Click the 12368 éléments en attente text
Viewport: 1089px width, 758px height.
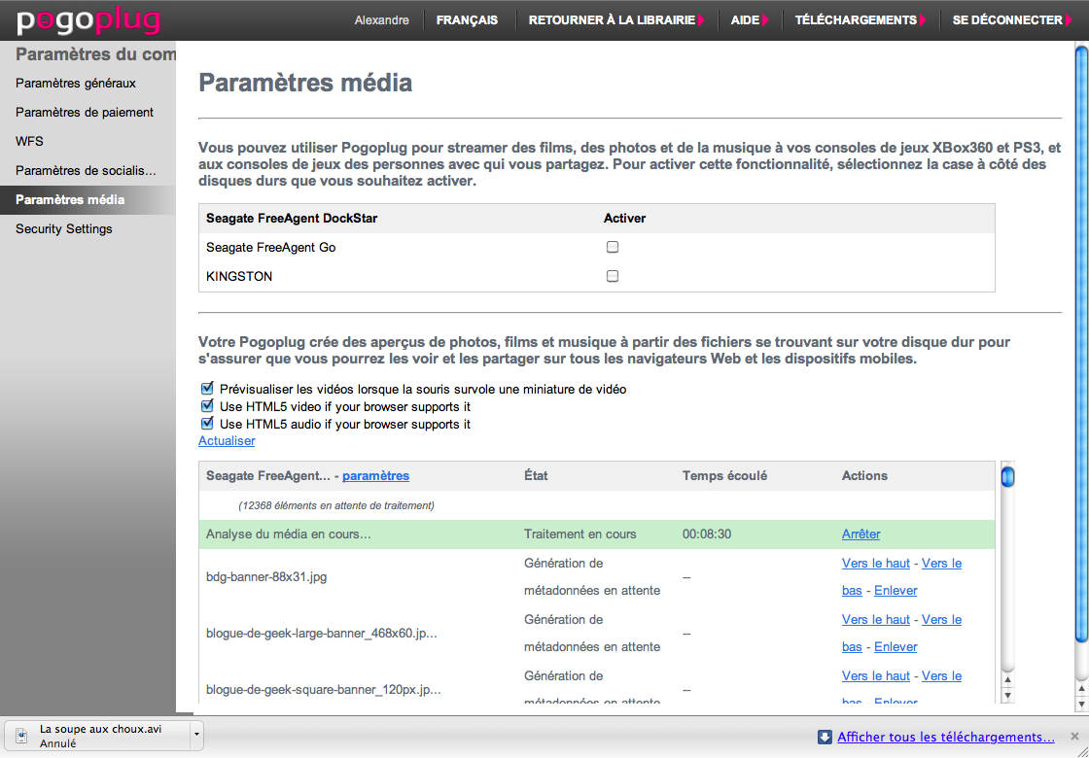tap(336, 505)
